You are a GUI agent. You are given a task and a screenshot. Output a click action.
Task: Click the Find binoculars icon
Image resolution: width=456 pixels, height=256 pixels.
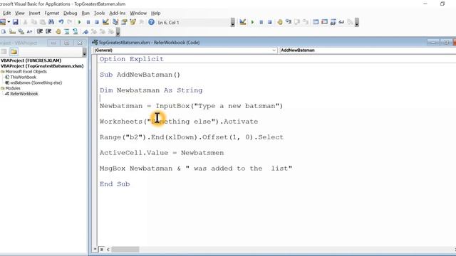click(x=51, y=22)
